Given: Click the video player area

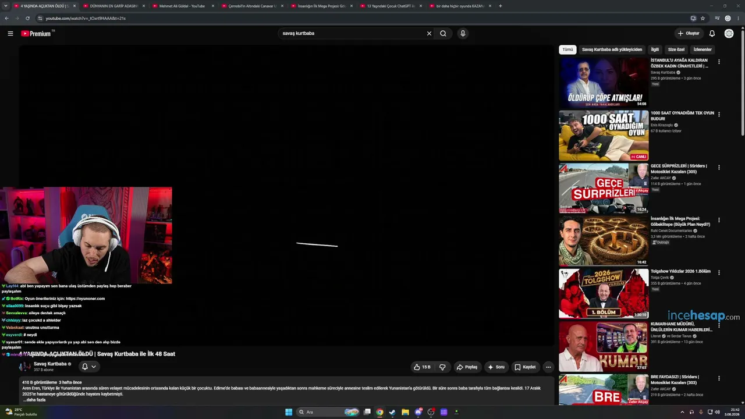Looking at the screenshot, I should pyautogui.click(x=287, y=196).
